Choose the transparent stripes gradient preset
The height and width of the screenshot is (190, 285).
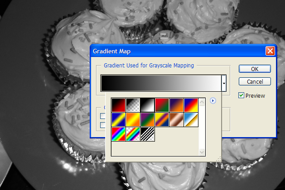(148, 134)
